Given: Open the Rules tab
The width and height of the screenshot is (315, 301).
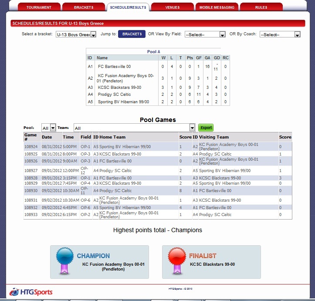Looking at the screenshot, I should [261, 7].
